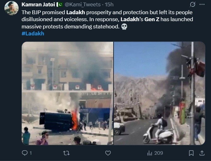211x161 pixels.
Task: Click the bold Ladakh word in tweet
Action: click(x=76, y=12)
